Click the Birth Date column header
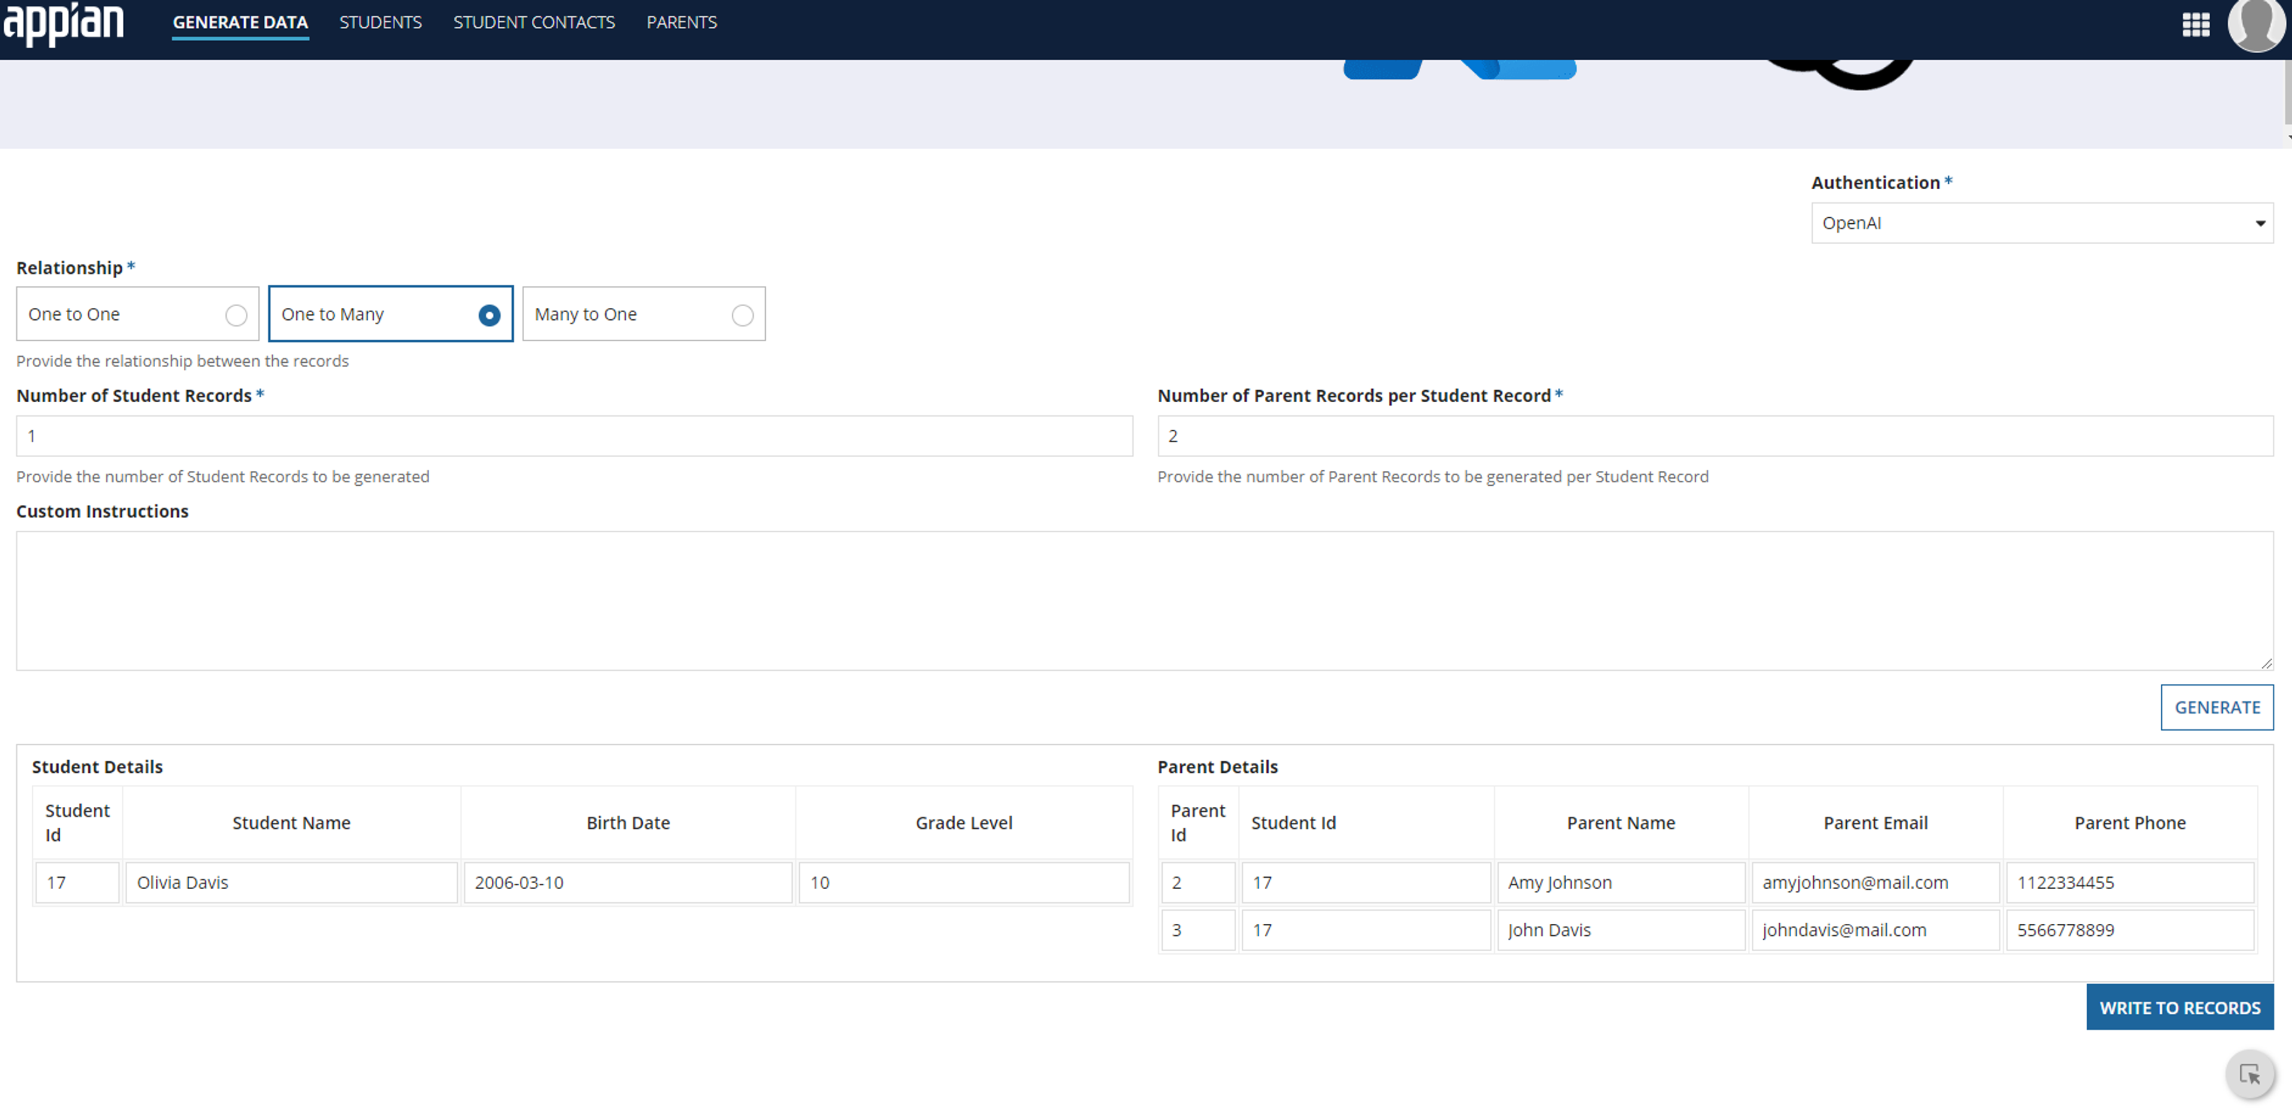 [x=627, y=823]
